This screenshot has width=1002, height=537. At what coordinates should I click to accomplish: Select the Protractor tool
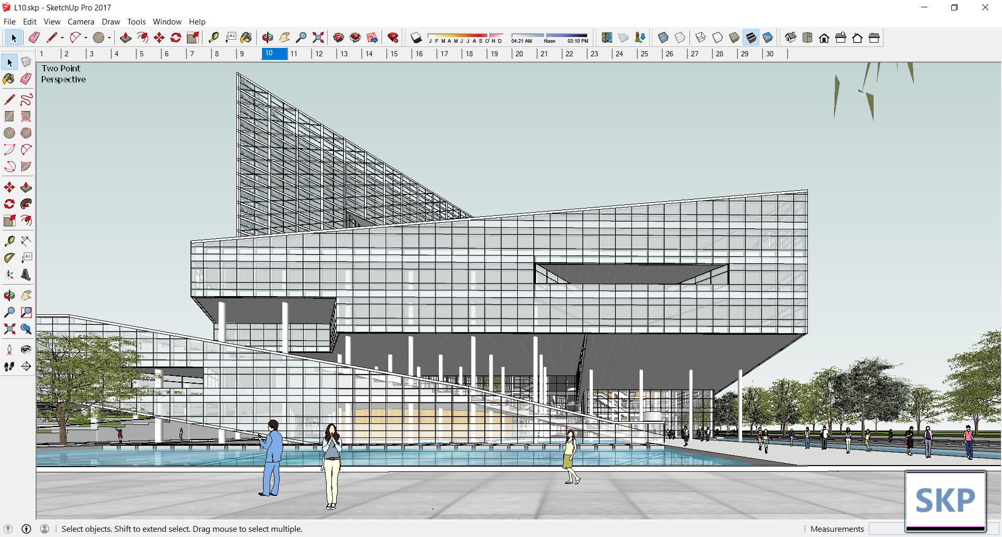pos(9,258)
